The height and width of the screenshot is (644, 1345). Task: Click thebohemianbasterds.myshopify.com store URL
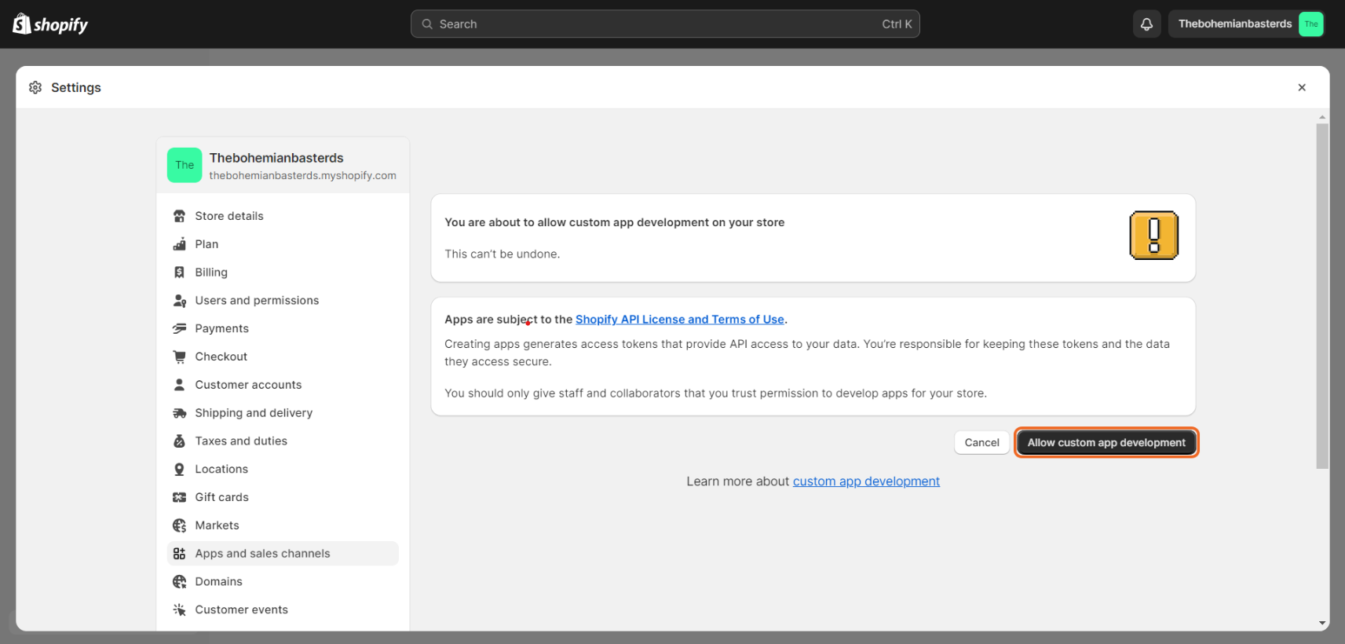click(x=302, y=176)
